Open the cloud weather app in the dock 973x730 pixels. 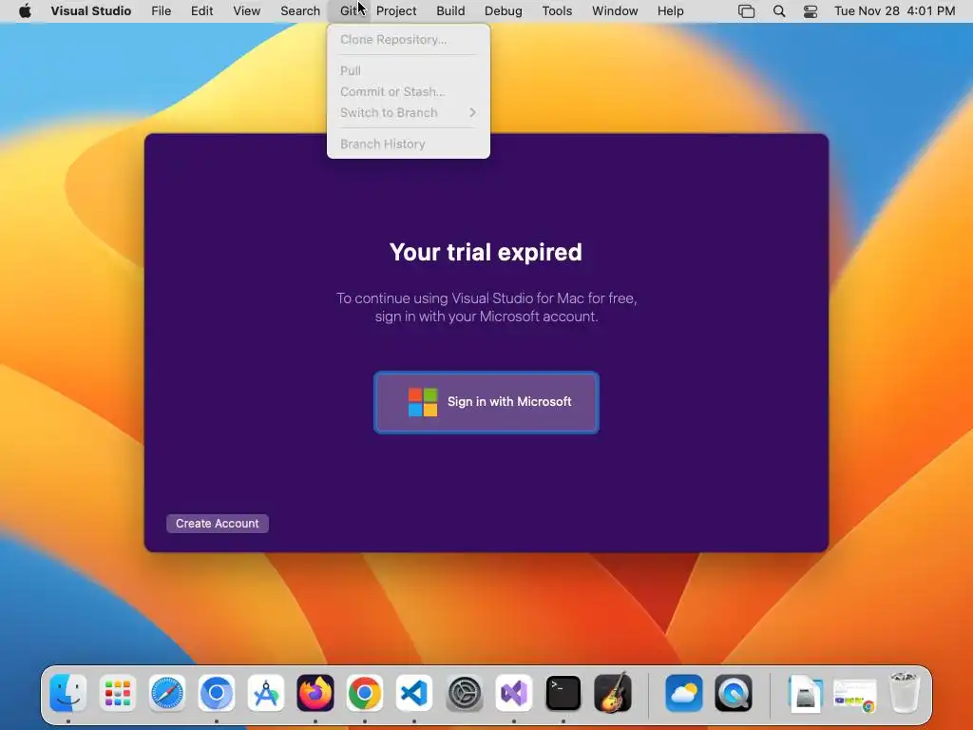click(x=684, y=693)
